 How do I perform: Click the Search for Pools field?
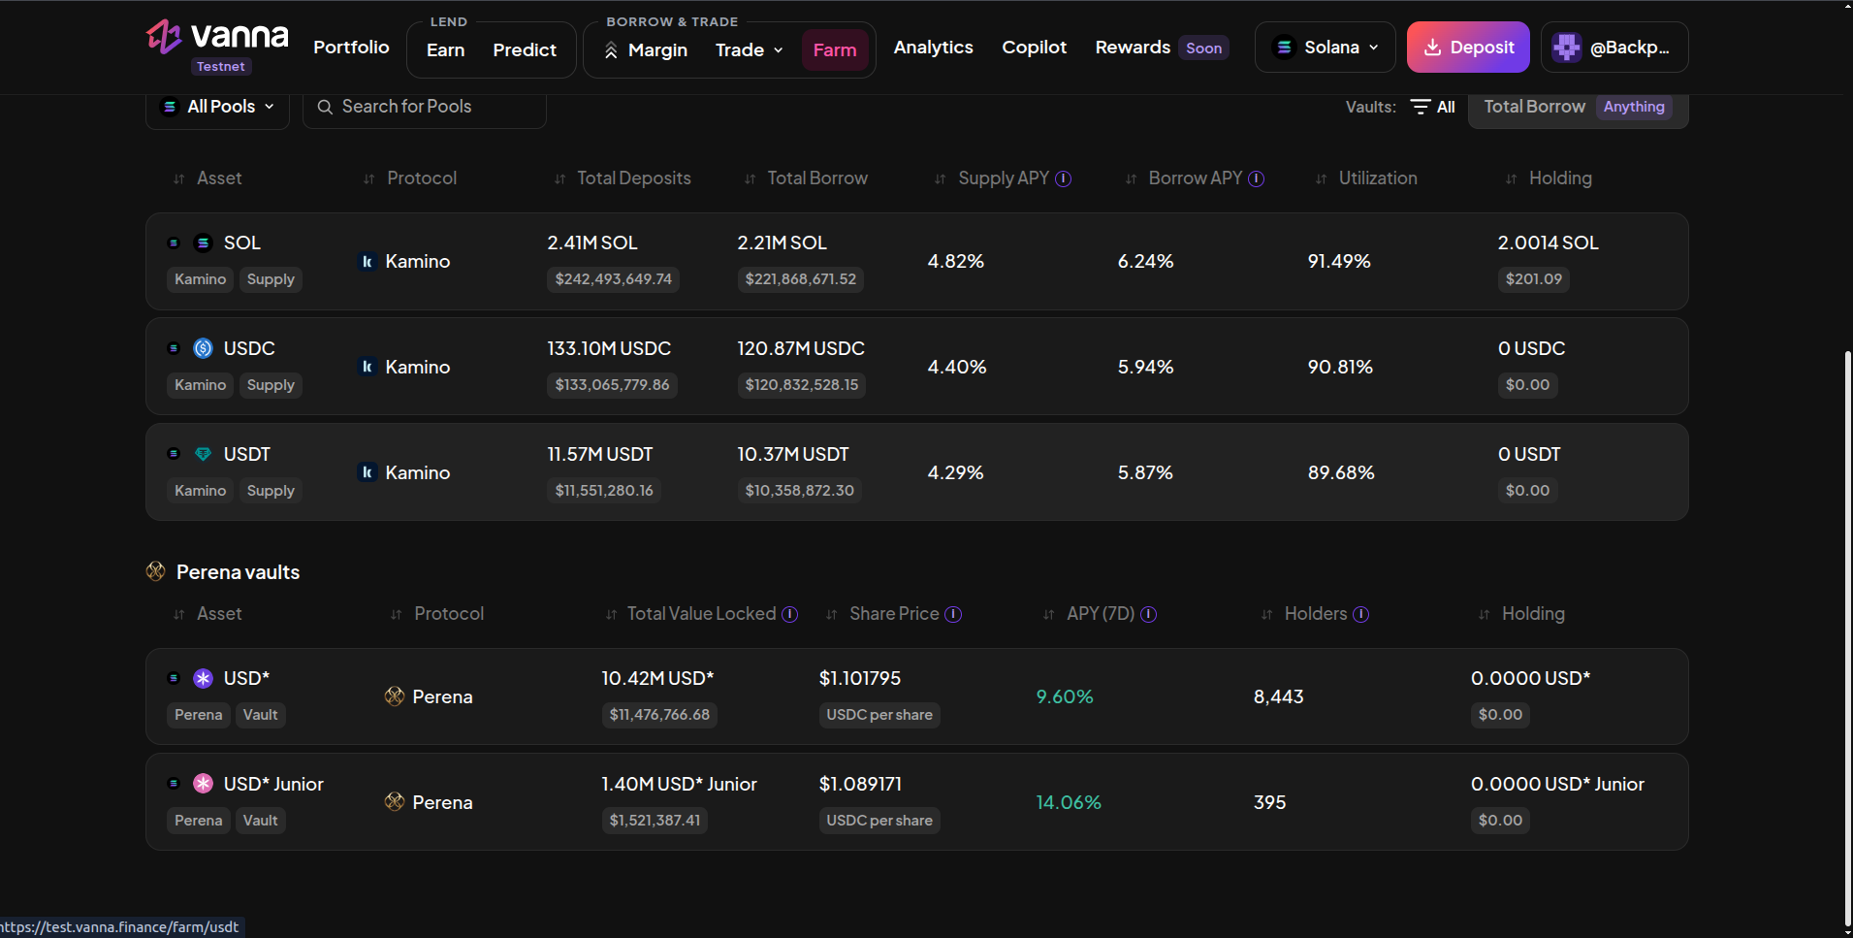pos(425,107)
